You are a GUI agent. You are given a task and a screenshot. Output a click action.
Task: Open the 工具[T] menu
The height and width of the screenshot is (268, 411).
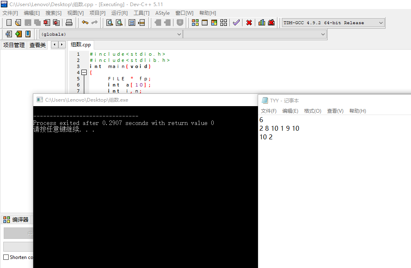pos(141,13)
